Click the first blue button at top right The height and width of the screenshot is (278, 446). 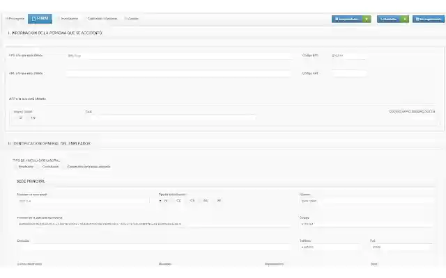347,19
